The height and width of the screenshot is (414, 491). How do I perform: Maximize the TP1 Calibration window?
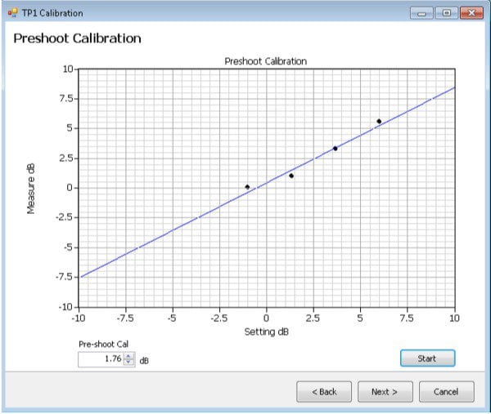pos(445,13)
